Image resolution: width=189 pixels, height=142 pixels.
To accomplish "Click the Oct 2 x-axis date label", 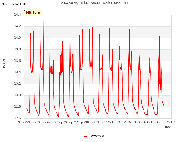I will (122, 122).
